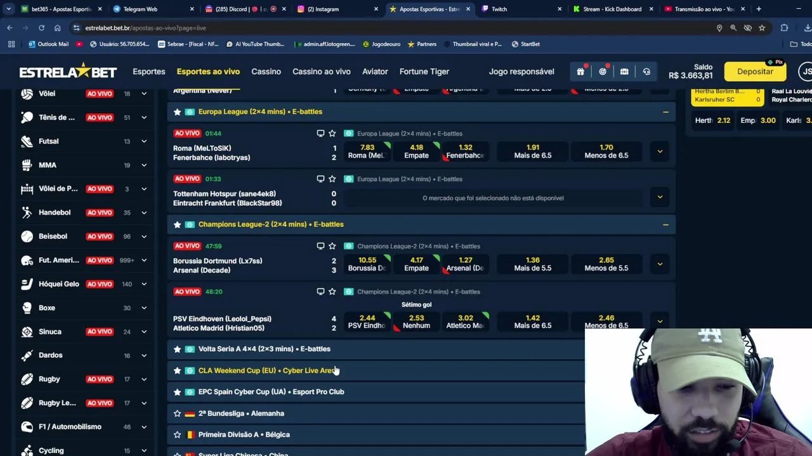Expand more markets for Borussia Dortmund vs Arsenal
This screenshot has width=812, height=456.
(x=660, y=264)
